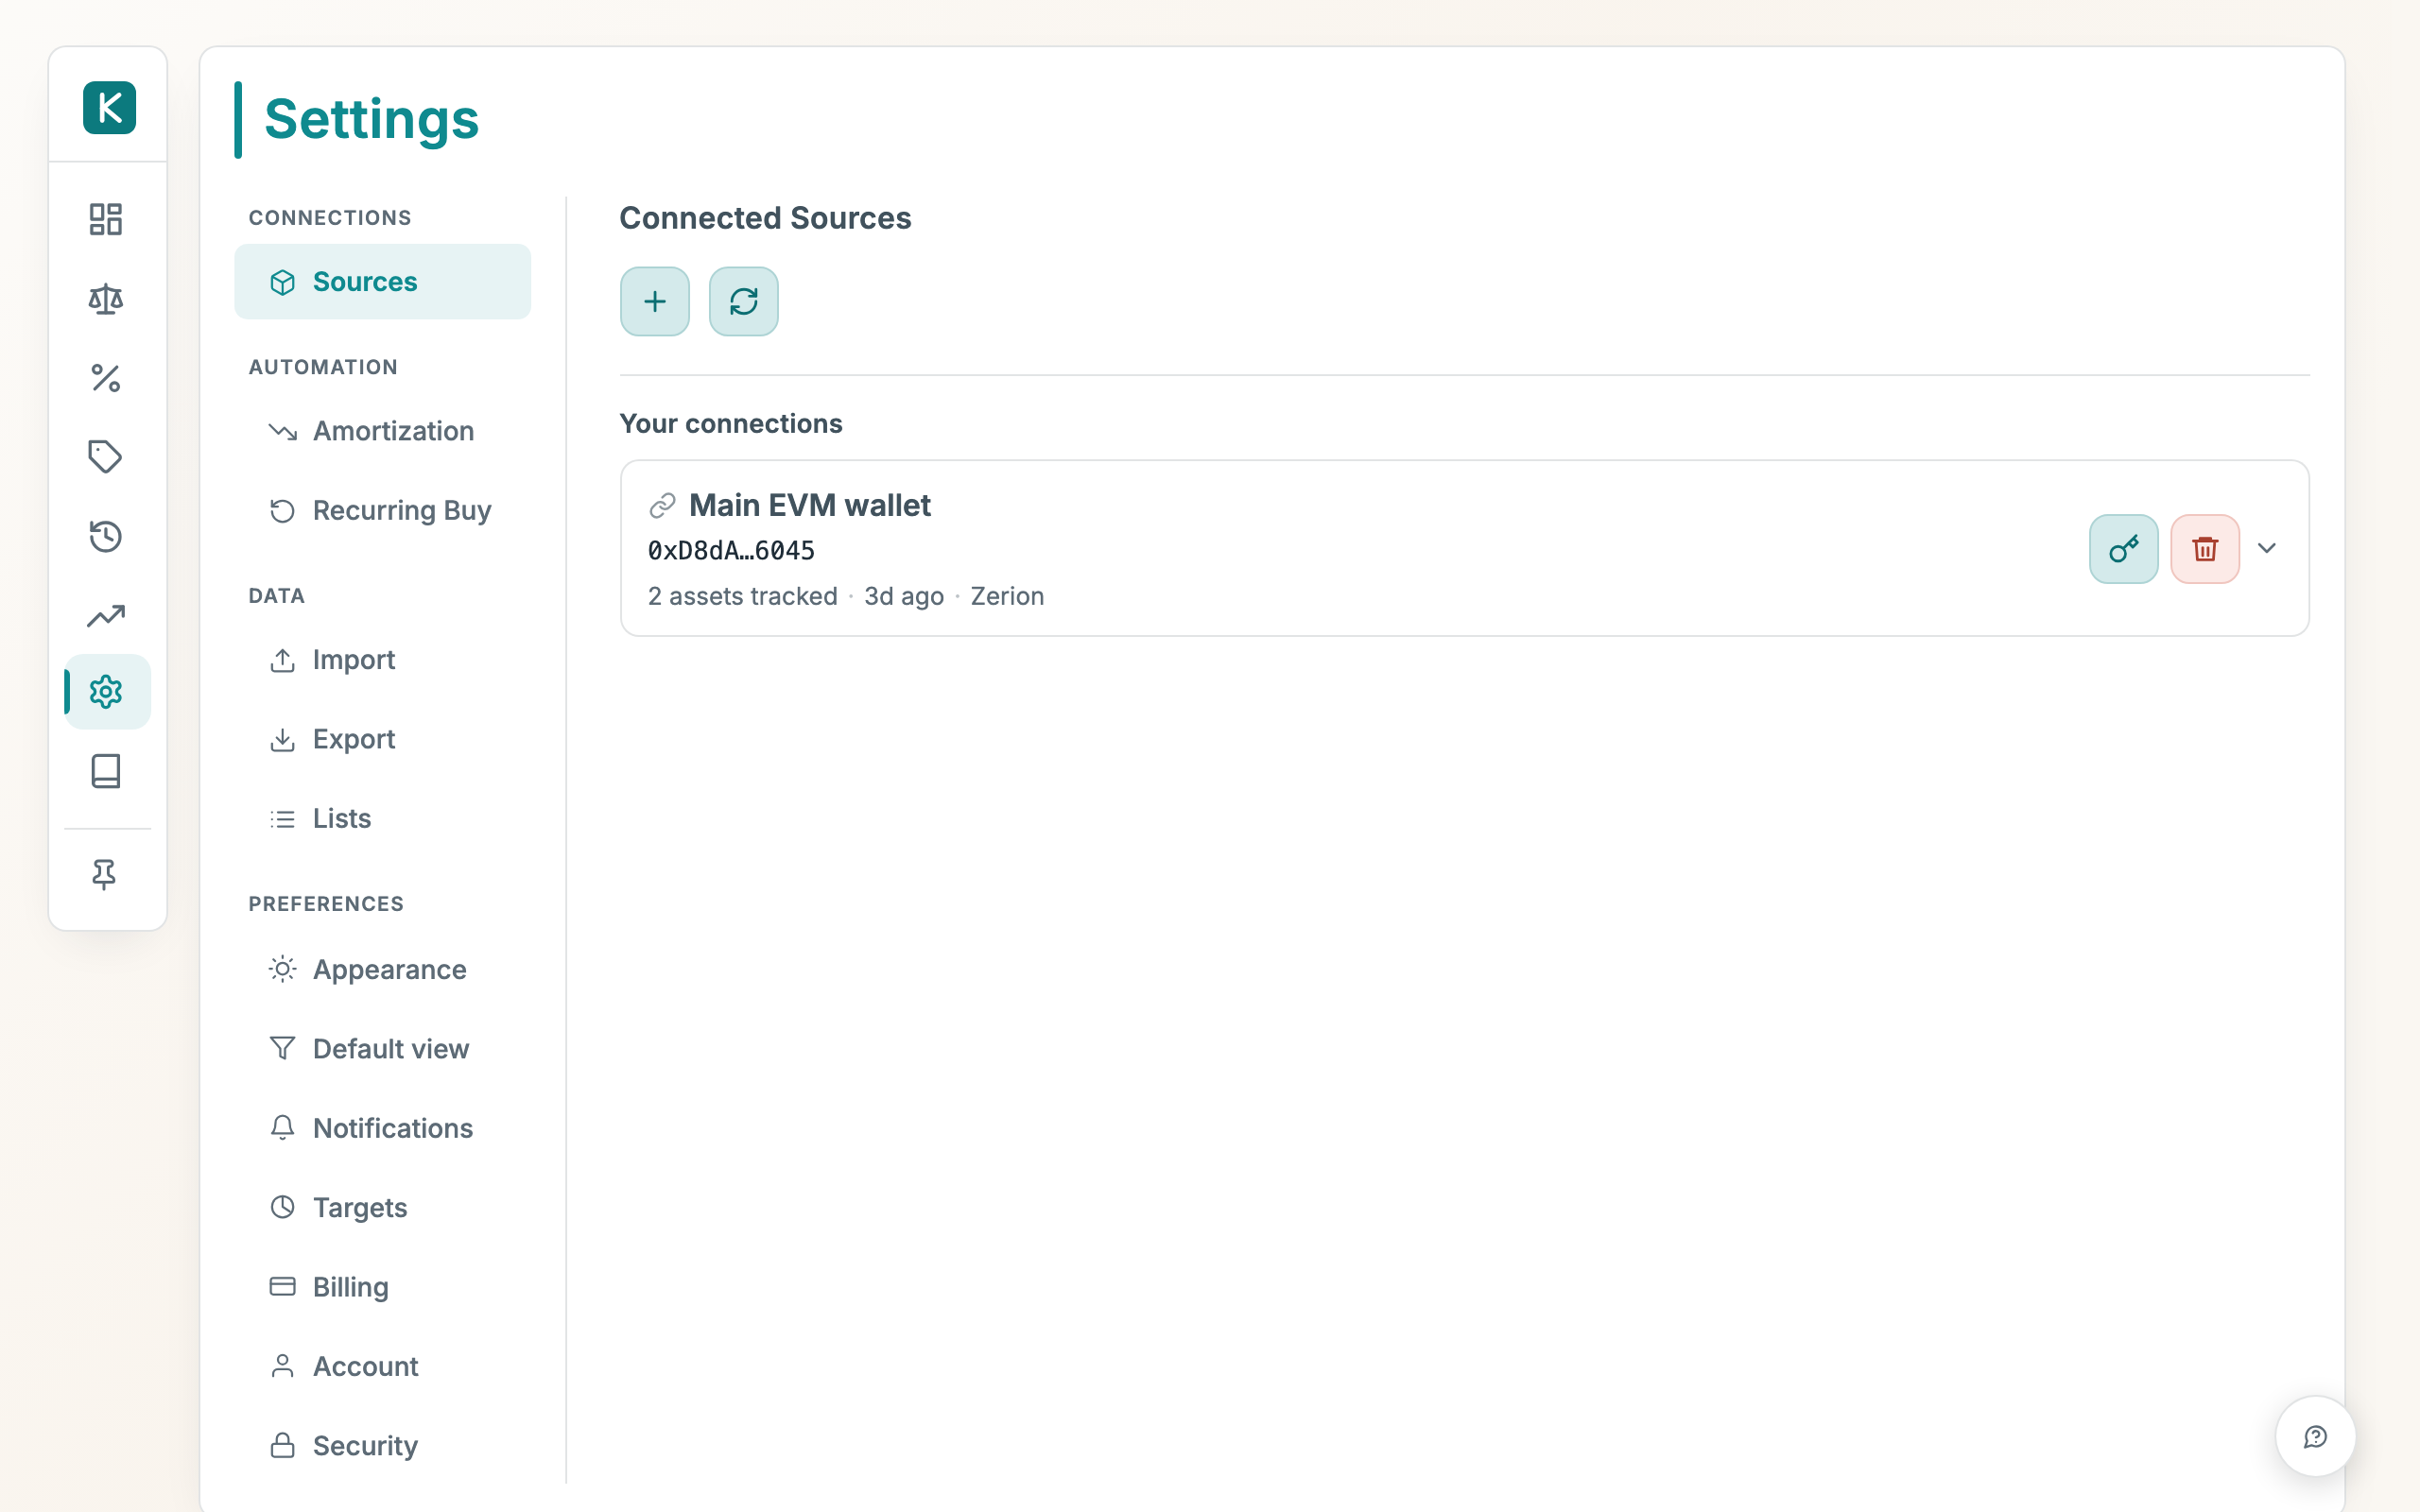Open Account preferences
Viewport: 2420px width, 1512px height.
point(383,1366)
